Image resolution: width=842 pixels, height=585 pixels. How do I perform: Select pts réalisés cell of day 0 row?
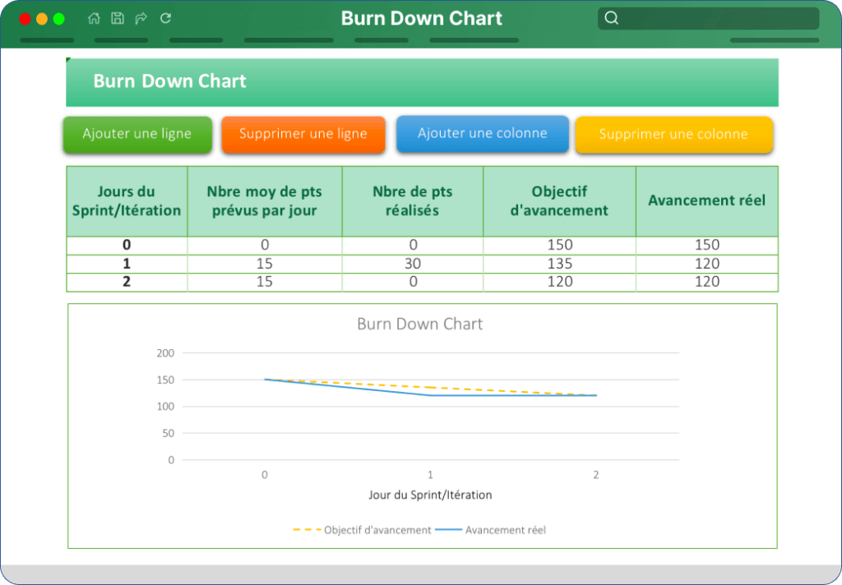413,246
